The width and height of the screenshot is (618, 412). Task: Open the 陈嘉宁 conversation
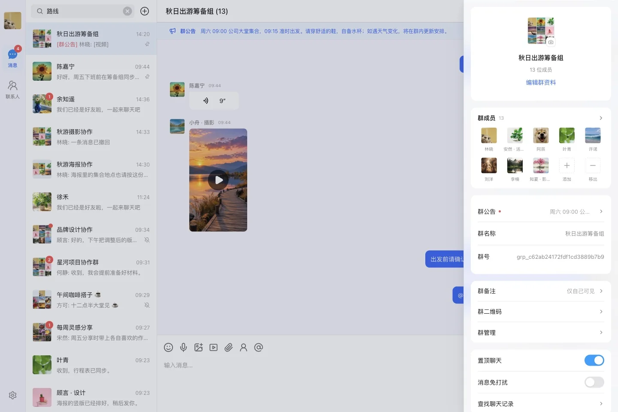pos(91,71)
